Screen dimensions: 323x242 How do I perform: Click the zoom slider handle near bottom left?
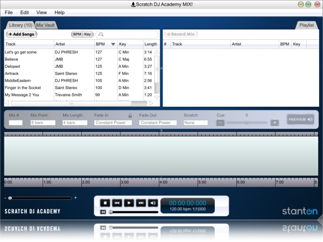(x=10, y=198)
